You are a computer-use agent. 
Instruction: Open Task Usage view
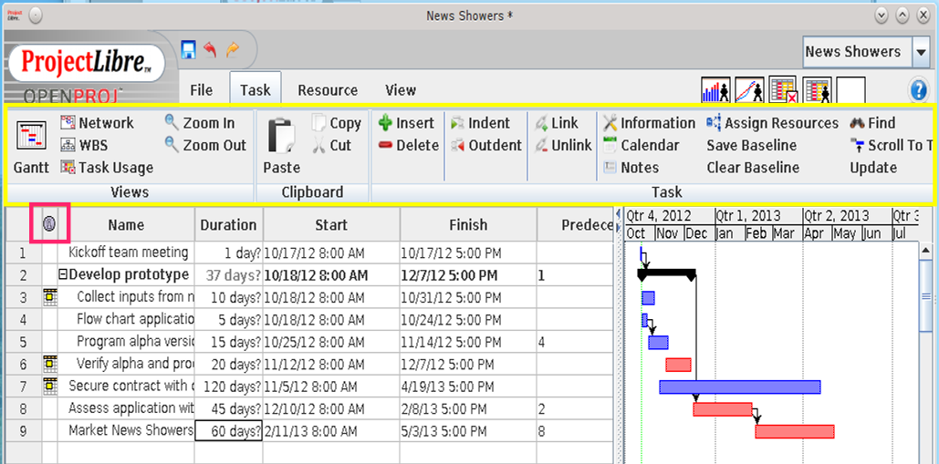[x=107, y=168]
